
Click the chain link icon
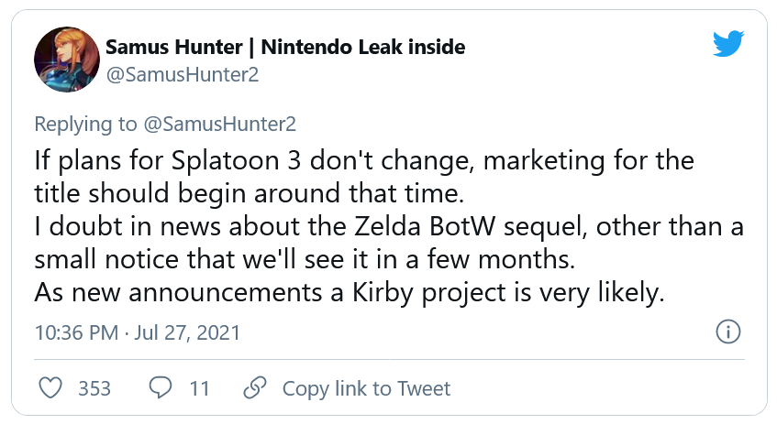pos(256,388)
